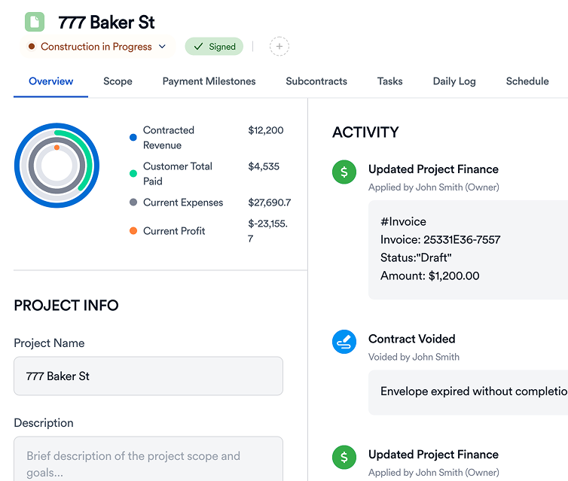
Task: Open the Construction in Progress status dropdown
Action: click(97, 47)
